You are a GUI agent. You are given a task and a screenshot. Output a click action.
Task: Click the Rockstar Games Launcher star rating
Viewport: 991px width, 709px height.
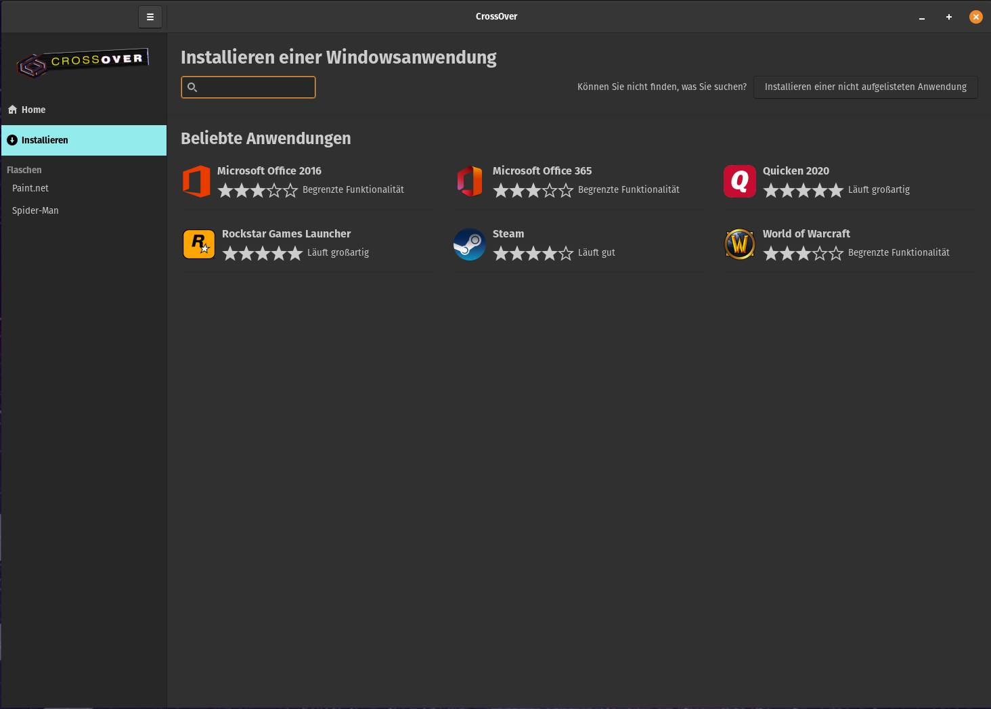click(x=263, y=254)
